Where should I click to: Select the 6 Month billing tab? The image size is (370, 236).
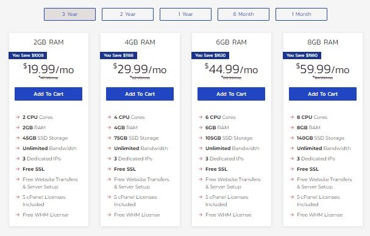[x=244, y=14]
